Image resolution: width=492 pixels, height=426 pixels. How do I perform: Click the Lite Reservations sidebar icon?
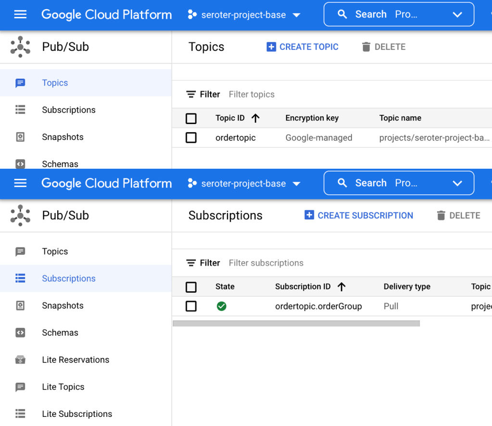coord(20,360)
